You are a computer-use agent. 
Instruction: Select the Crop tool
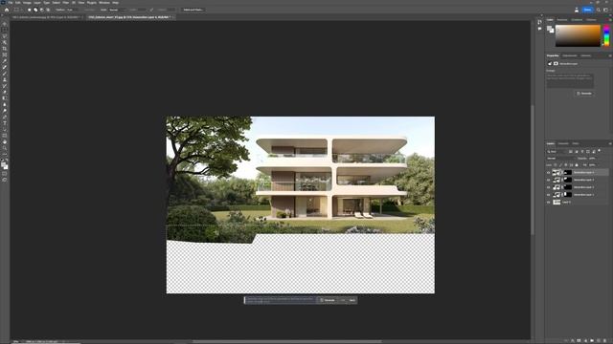point(5,49)
